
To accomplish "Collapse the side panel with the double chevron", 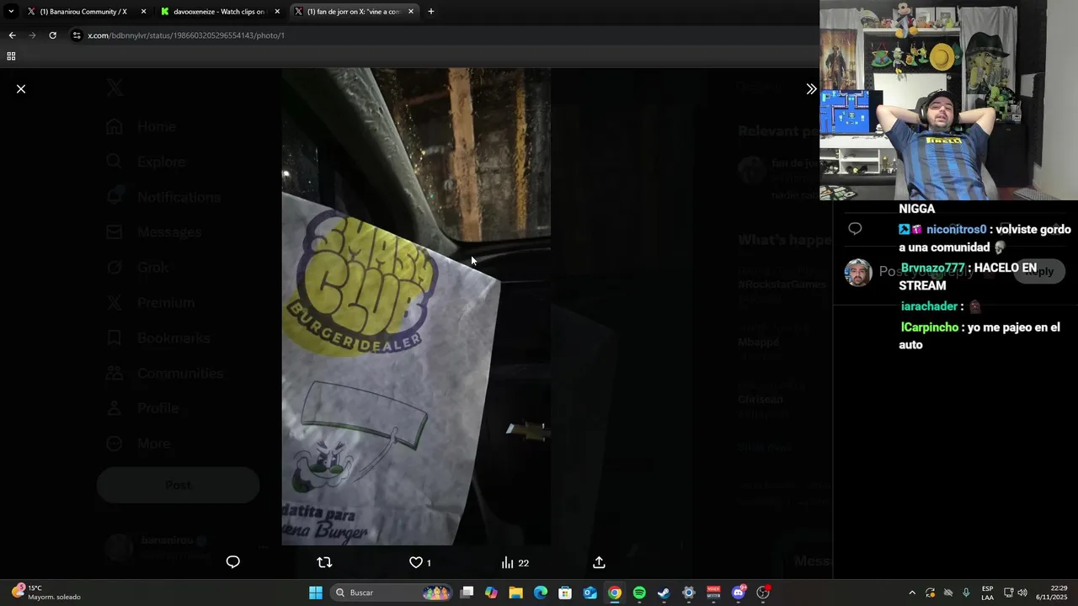I will pyautogui.click(x=811, y=88).
